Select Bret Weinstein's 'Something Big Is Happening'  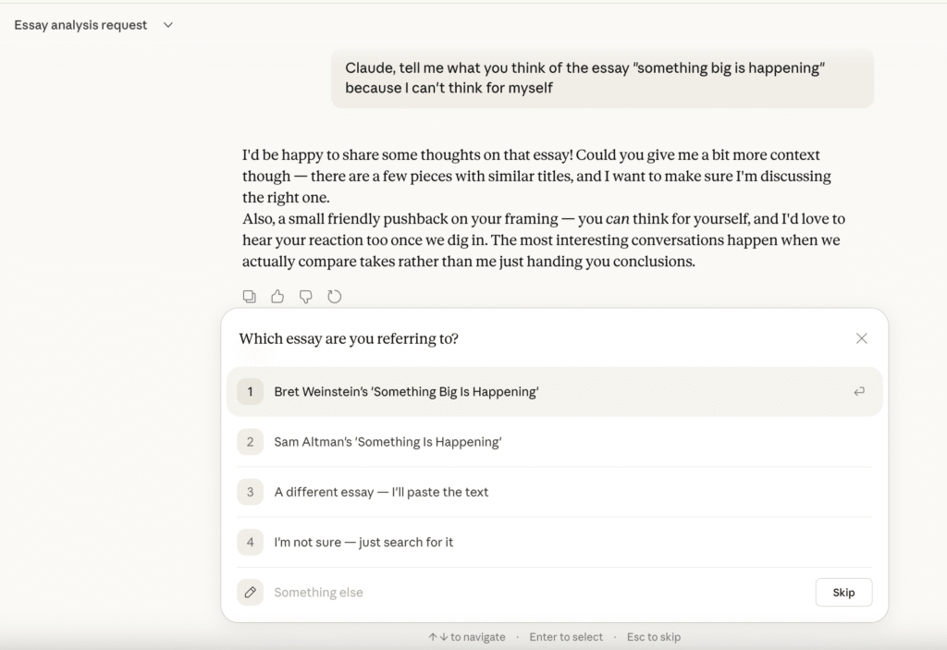[406, 392]
